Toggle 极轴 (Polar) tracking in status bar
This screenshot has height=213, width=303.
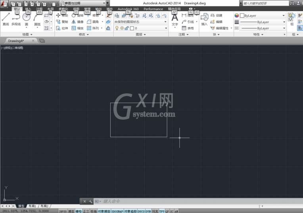[94, 211]
